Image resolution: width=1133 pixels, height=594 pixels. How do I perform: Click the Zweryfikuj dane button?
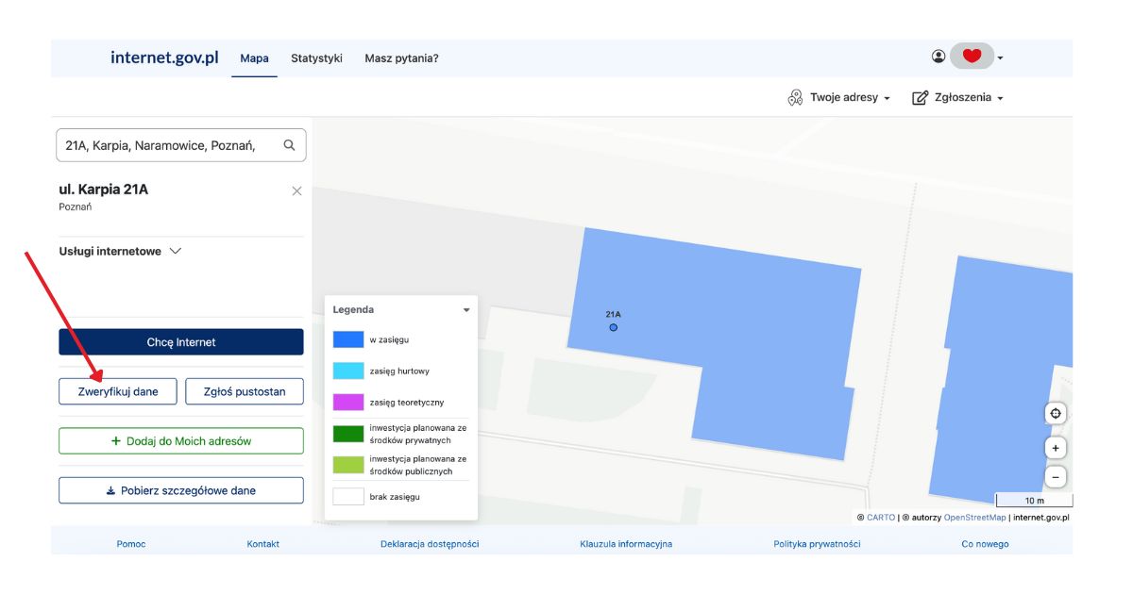[118, 391]
